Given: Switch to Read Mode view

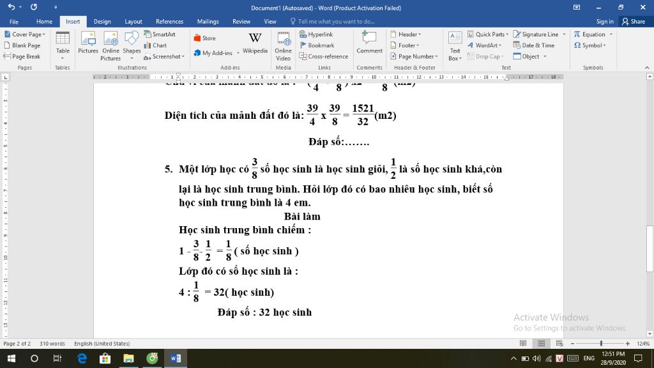Looking at the screenshot, I should coord(523,343).
